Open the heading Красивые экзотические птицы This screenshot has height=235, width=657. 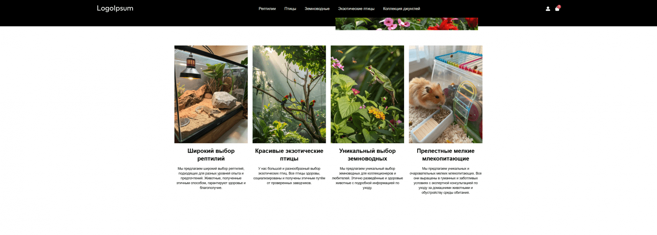289,155
